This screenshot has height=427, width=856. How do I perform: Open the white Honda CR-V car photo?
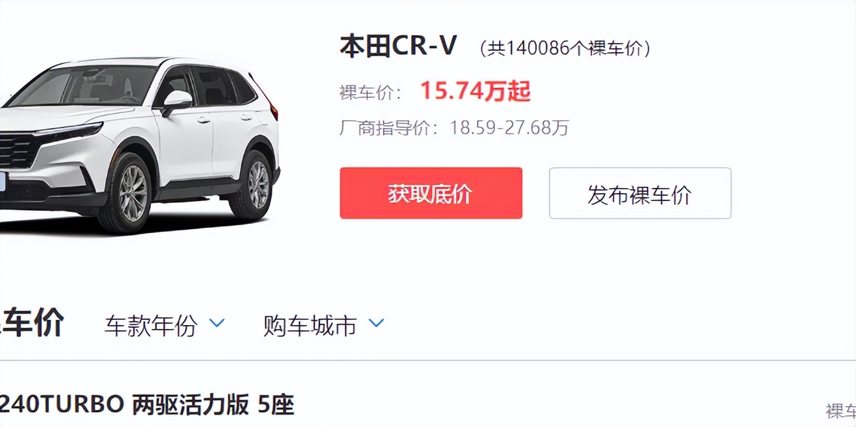coord(140,145)
